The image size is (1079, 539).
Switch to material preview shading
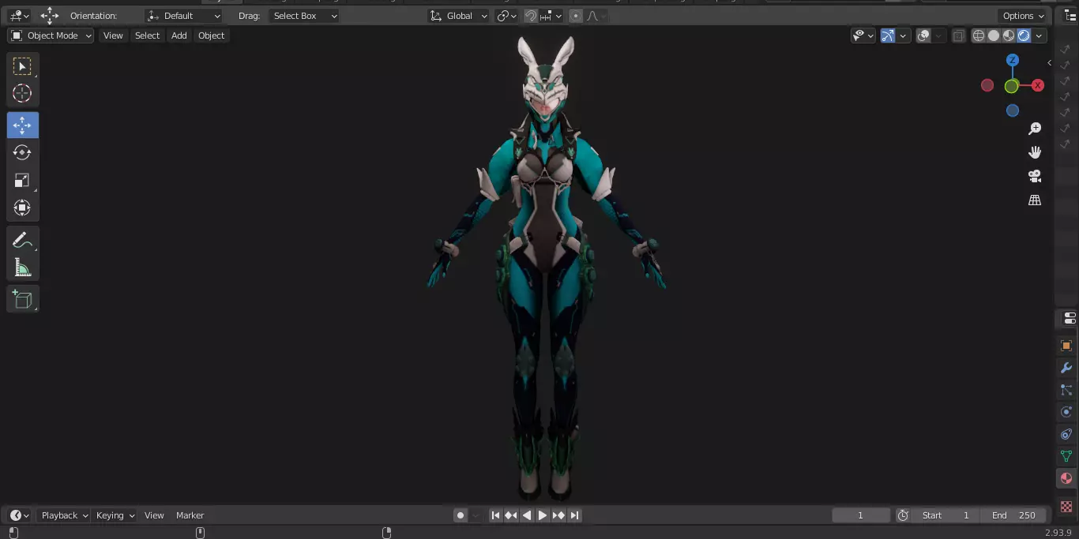click(1009, 36)
